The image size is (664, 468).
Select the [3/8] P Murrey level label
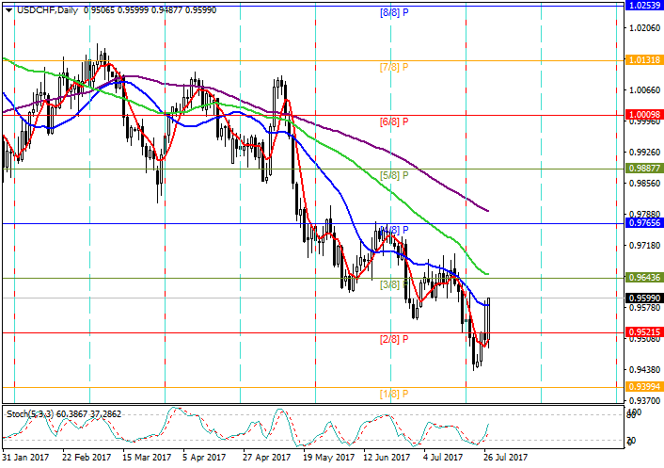tap(394, 285)
